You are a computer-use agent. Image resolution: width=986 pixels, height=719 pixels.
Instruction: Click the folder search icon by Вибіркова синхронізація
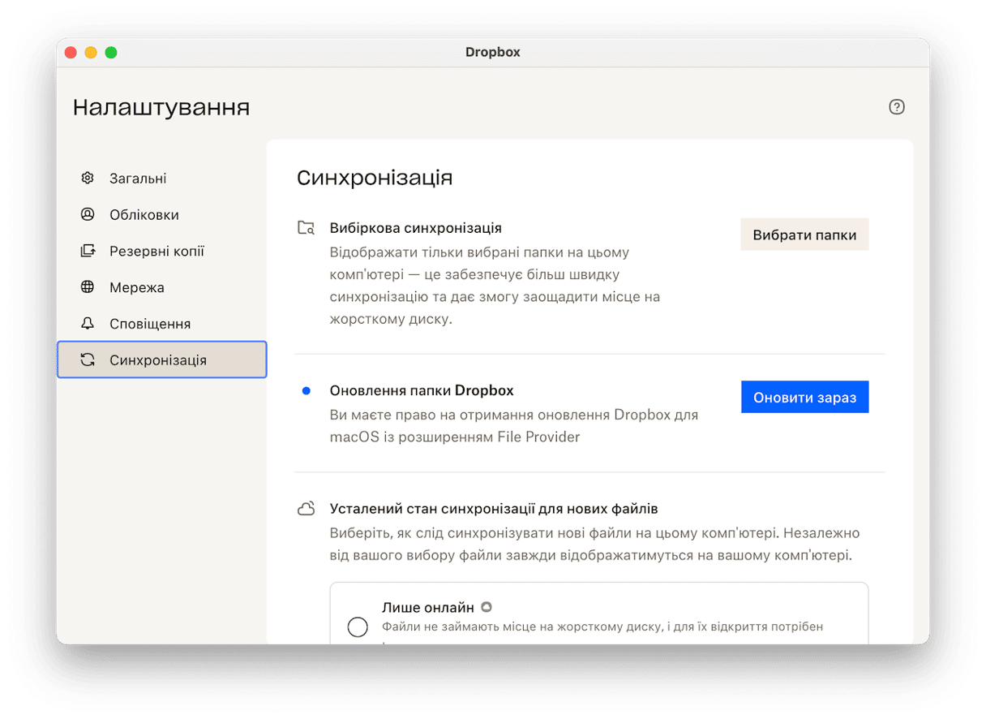[x=306, y=228]
